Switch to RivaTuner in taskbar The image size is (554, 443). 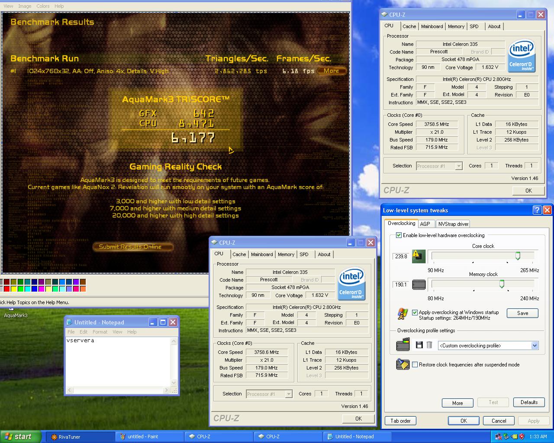[x=80, y=437]
